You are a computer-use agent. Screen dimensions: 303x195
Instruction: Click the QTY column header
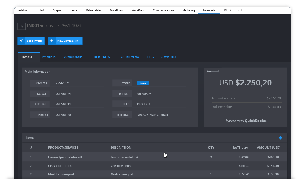(211, 148)
